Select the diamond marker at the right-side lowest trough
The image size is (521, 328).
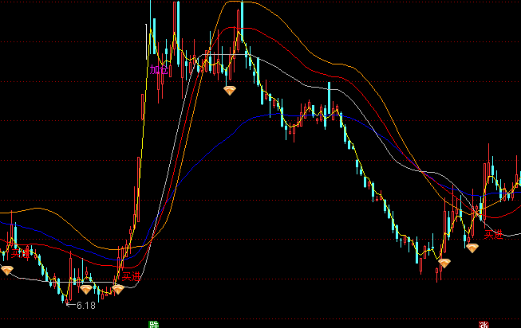[444, 263]
